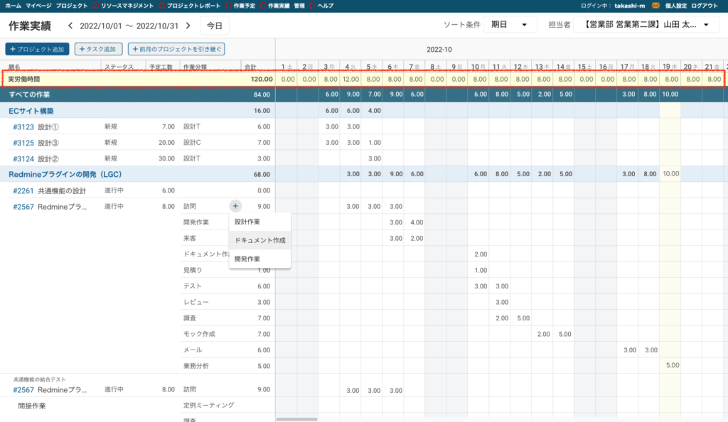Open the ECサイト構築 project link
Image resolution: width=728 pixels, height=422 pixels.
click(31, 111)
